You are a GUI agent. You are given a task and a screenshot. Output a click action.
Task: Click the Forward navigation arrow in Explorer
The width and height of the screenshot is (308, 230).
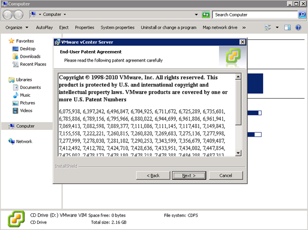18,15
